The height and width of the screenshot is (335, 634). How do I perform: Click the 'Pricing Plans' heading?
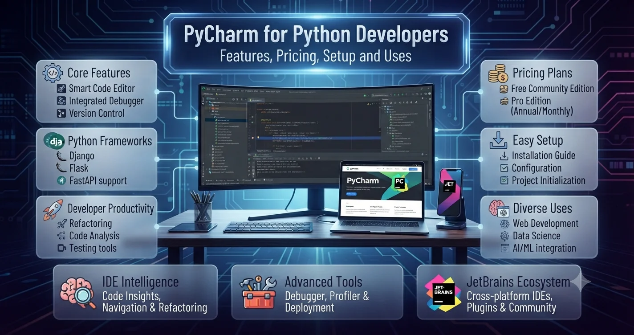point(542,73)
